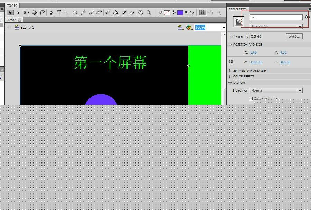Click the W value 1100.00
The image size is (311, 210).
(256, 62)
